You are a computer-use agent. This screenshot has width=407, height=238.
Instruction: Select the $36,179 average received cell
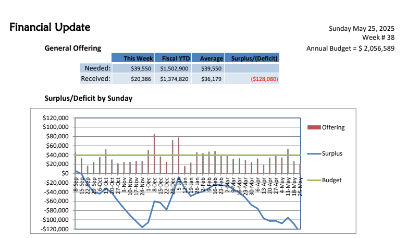[x=211, y=79]
